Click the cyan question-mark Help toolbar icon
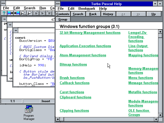This screenshot has width=164, height=123. tap(4, 13)
